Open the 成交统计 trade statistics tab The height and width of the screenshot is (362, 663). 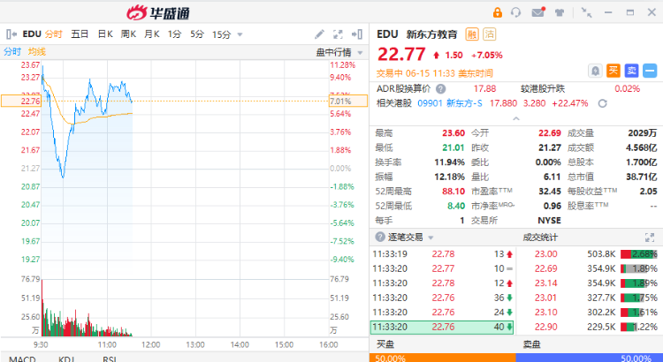pyautogui.click(x=540, y=238)
